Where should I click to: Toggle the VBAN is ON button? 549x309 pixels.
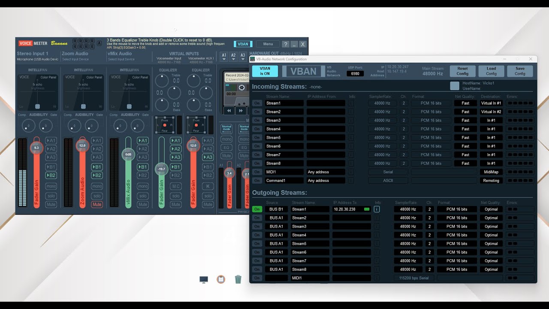coord(265,71)
